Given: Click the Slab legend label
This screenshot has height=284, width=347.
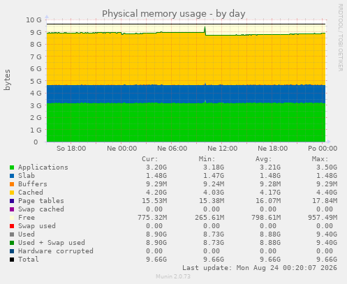Looking at the screenshot, I should click(27, 176).
